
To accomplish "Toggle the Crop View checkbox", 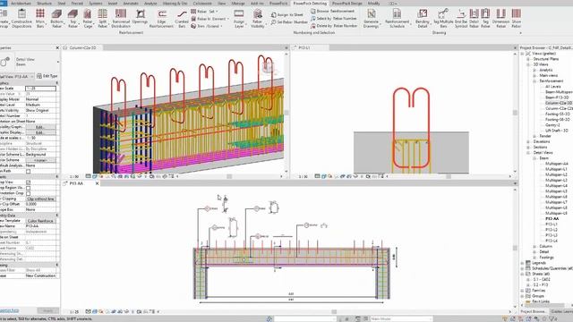I will [x=28, y=182].
